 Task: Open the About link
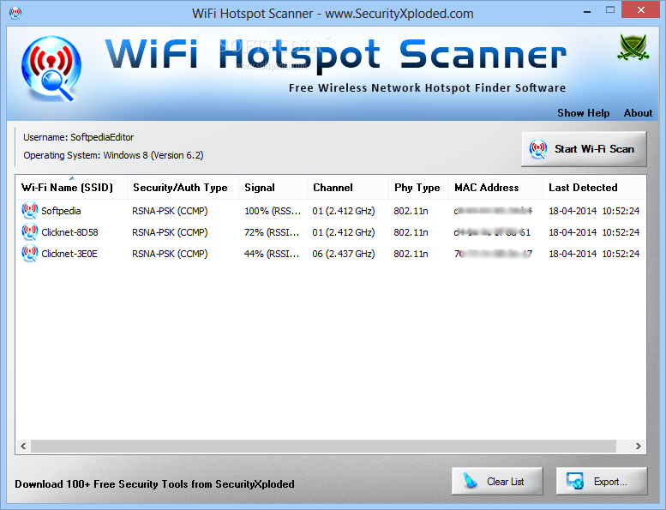coord(638,113)
